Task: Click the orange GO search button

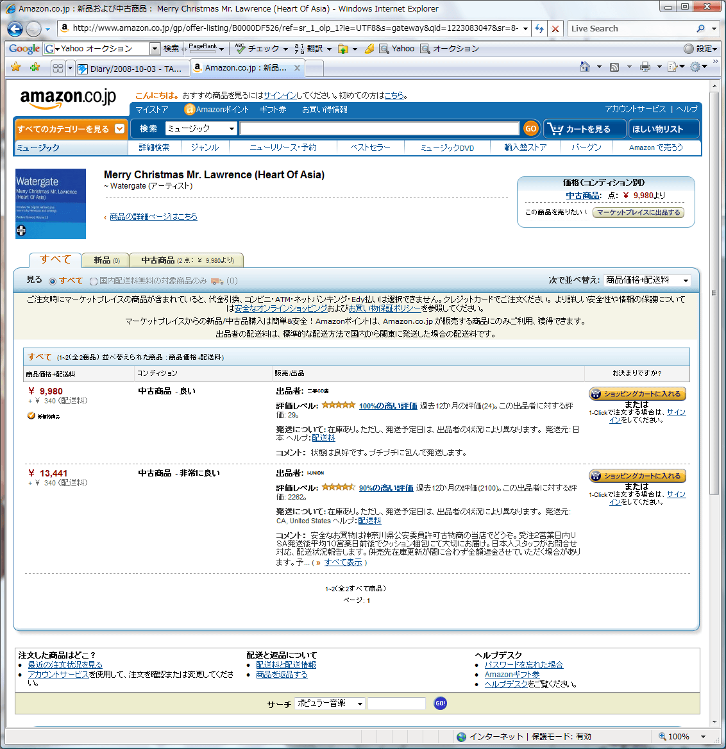Action: (x=530, y=129)
